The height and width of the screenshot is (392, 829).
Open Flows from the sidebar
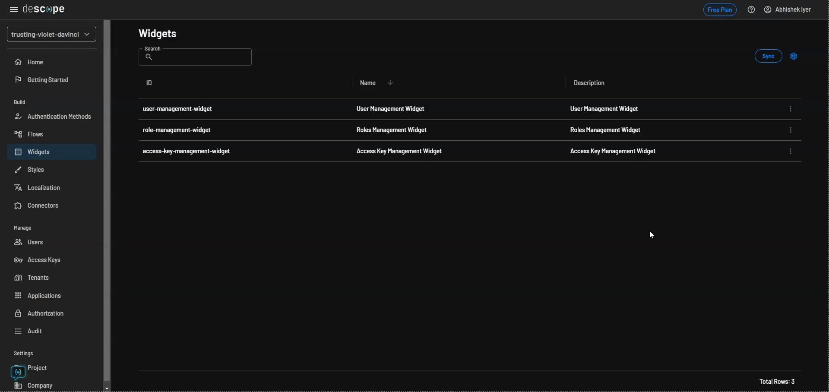(x=35, y=134)
